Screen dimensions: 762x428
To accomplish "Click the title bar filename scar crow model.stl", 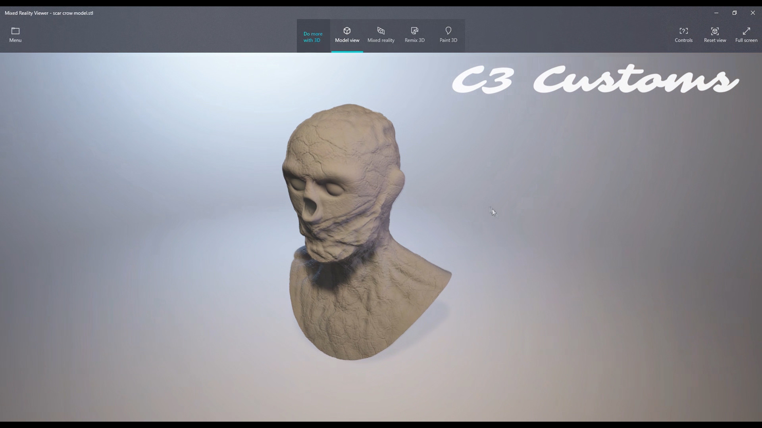I will click(x=48, y=13).
